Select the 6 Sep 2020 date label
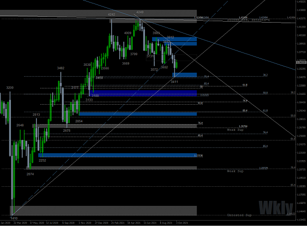 [x=68, y=223]
